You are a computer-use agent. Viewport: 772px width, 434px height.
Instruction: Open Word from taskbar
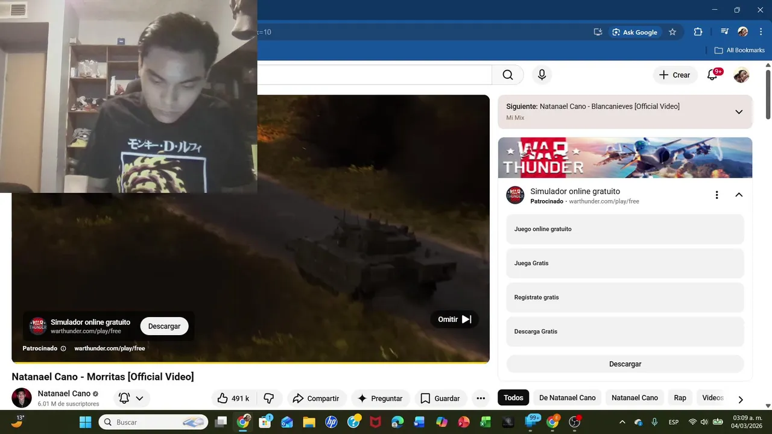pos(419,422)
